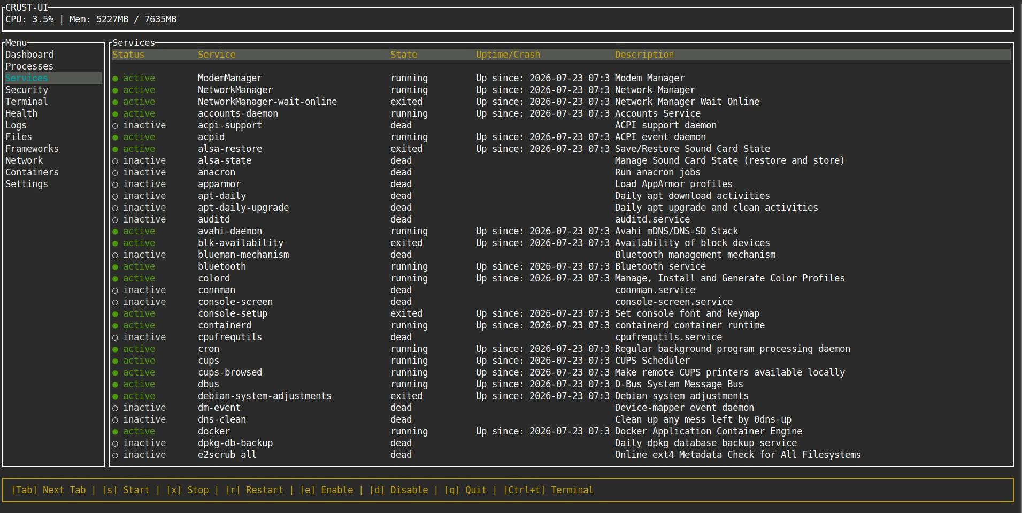Click the hollow status dot for acpi-support
This screenshot has width=1022, height=513.
click(115, 126)
